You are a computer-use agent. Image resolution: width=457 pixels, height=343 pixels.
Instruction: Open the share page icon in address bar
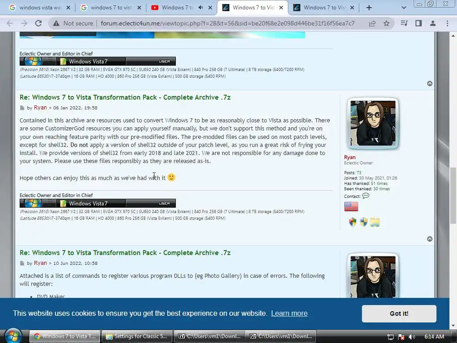coord(372,23)
